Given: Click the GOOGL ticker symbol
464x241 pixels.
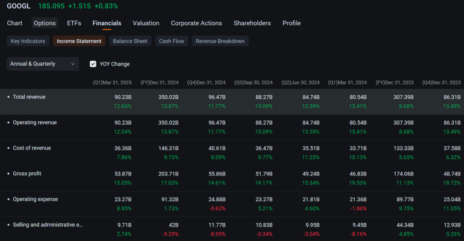Looking at the screenshot, I should 19,6.
